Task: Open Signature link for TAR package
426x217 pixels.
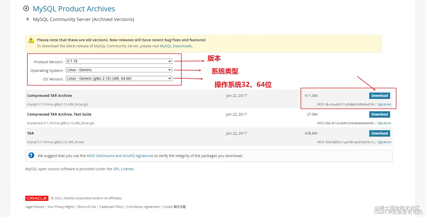Action: point(384,142)
